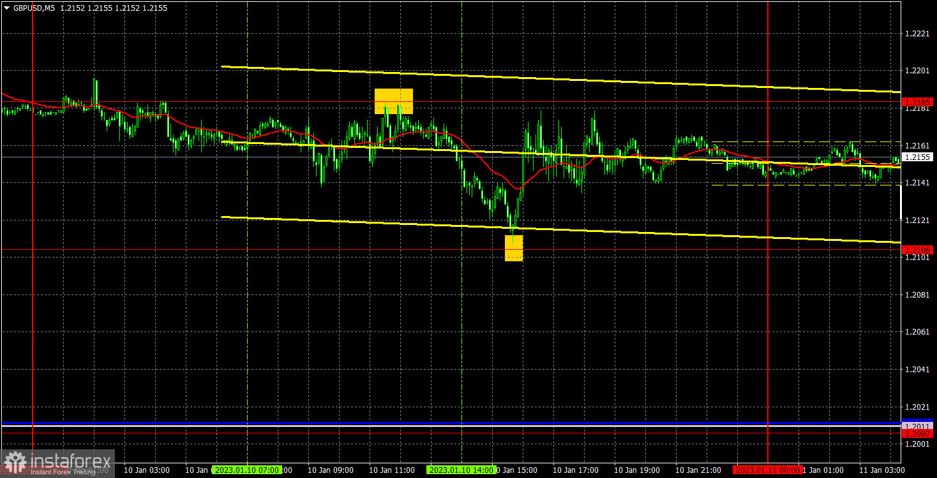Click the 1.2121 price axis label
Screen dimensions: 937x478
coord(917,221)
